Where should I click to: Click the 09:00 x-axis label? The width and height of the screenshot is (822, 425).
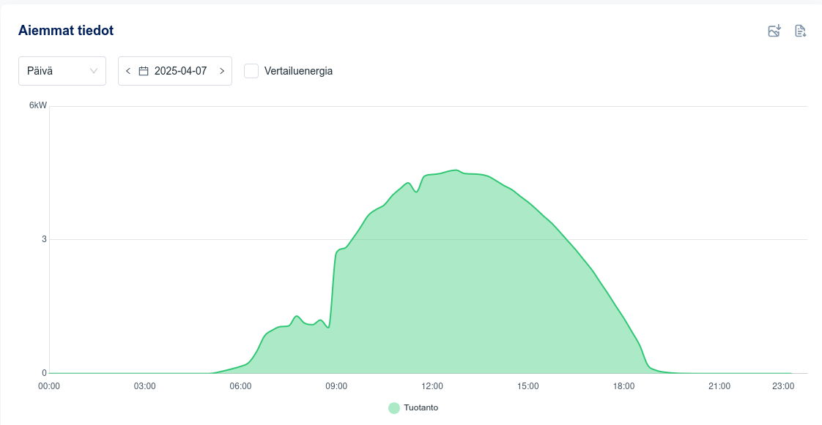(x=336, y=386)
